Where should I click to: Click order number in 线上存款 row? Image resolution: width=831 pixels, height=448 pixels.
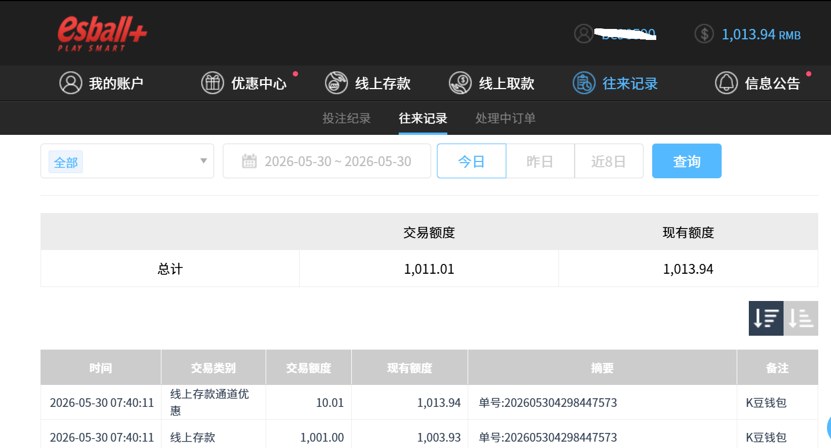[x=548, y=437]
